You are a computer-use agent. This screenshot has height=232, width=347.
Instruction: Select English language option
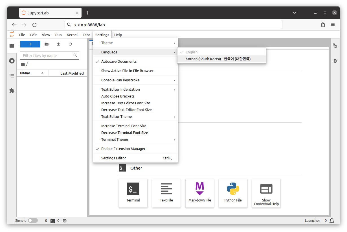pyautogui.click(x=222, y=52)
